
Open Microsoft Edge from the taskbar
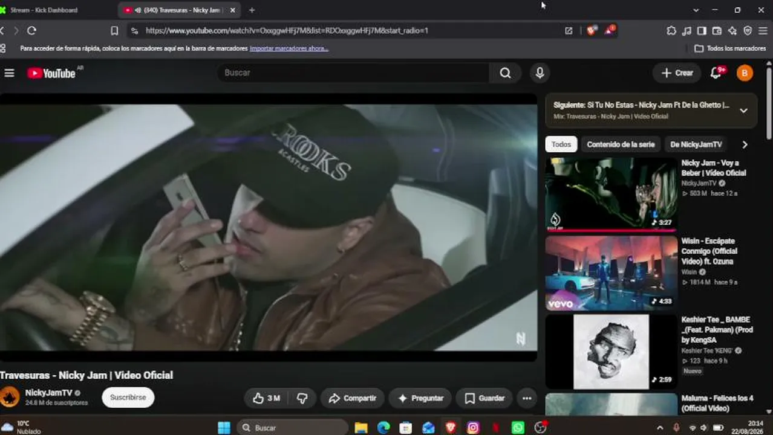click(x=383, y=428)
